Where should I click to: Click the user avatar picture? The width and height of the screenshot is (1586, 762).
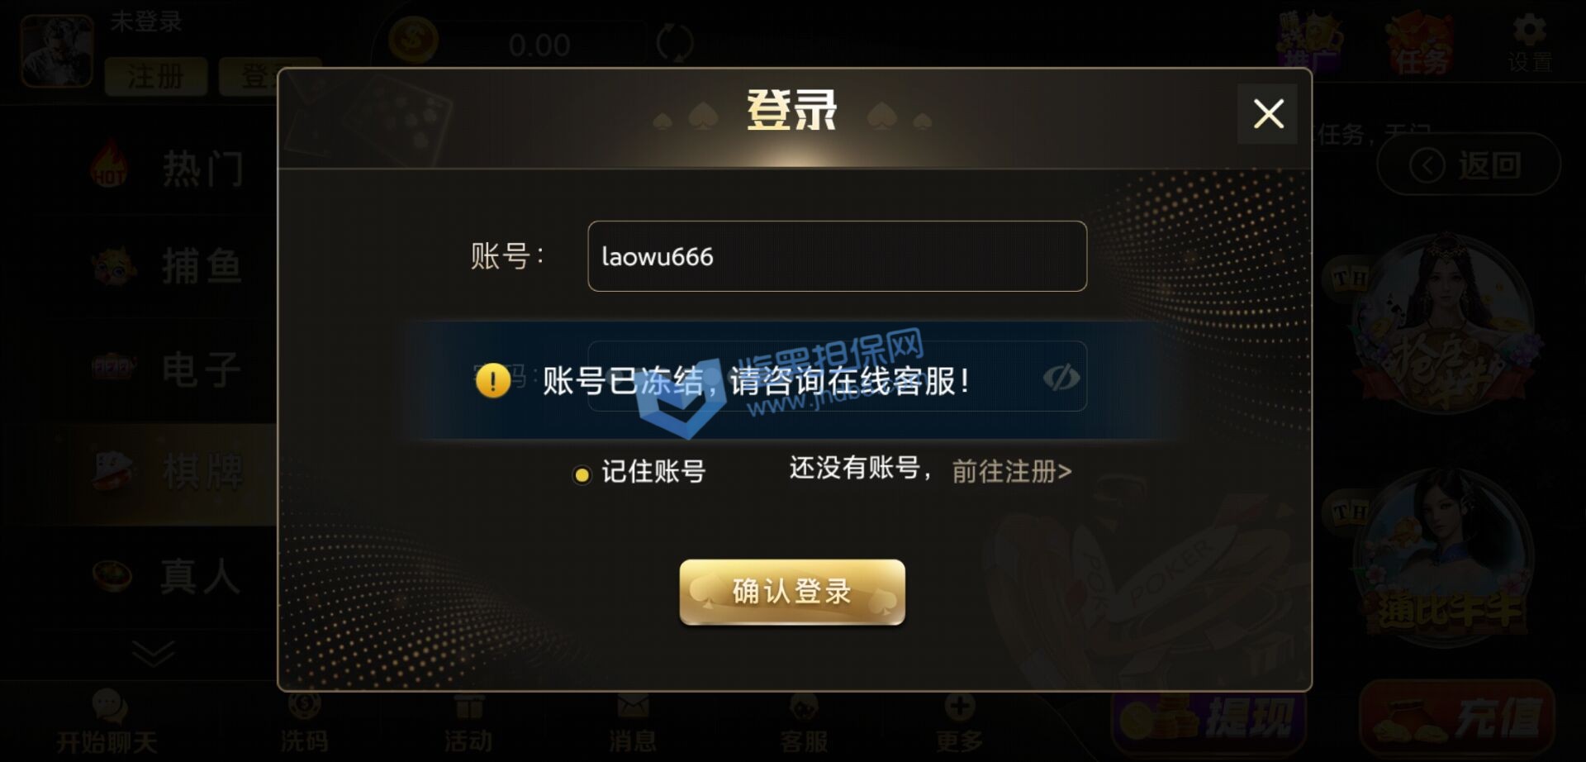(56, 51)
